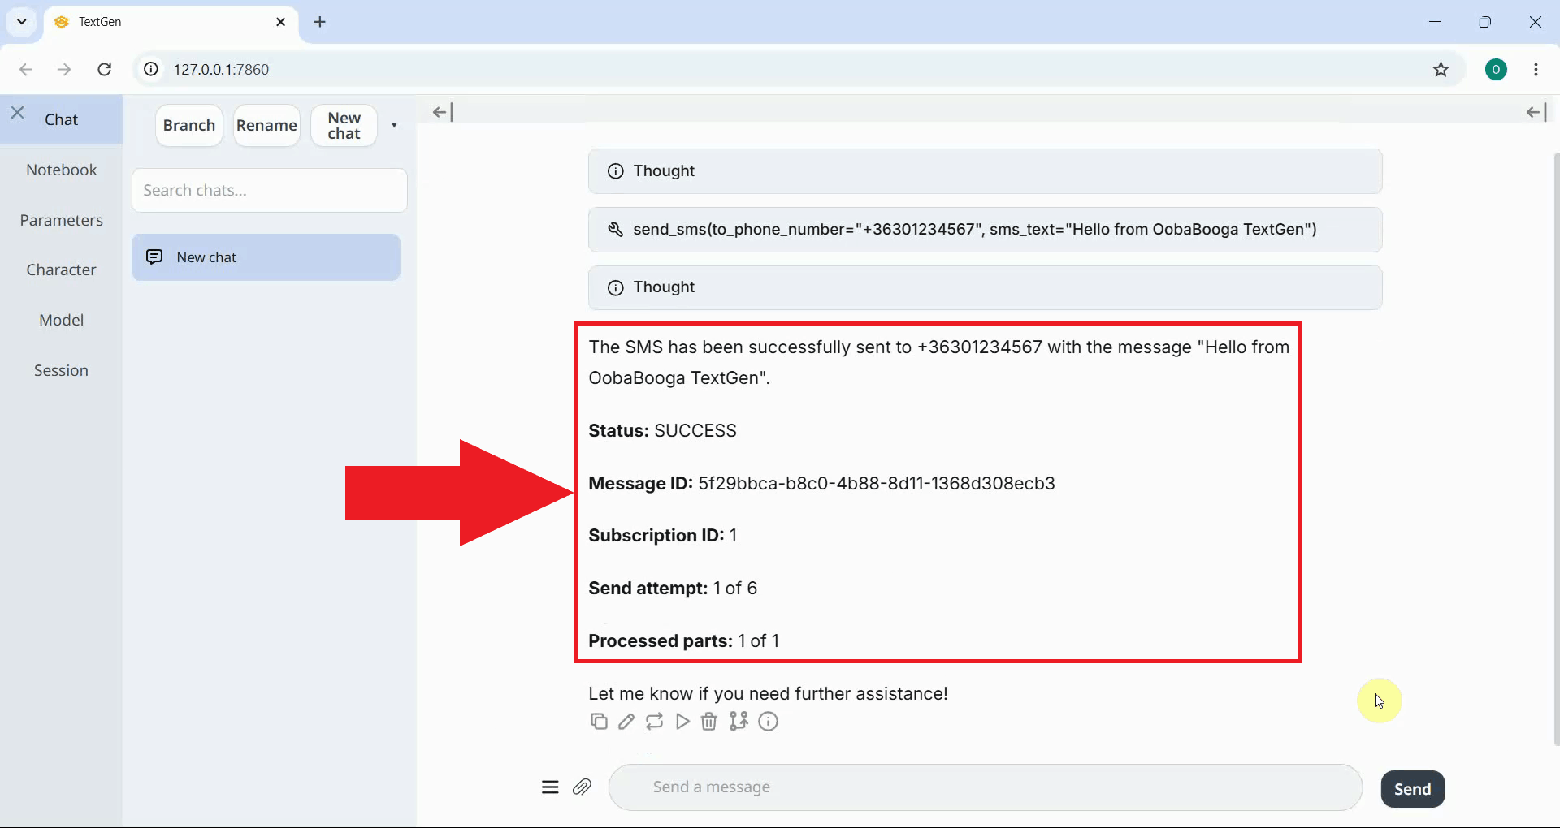The height and width of the screenshot is (828, 1560).
Task: Continue generation with the play icon
Action: point(682,722)
